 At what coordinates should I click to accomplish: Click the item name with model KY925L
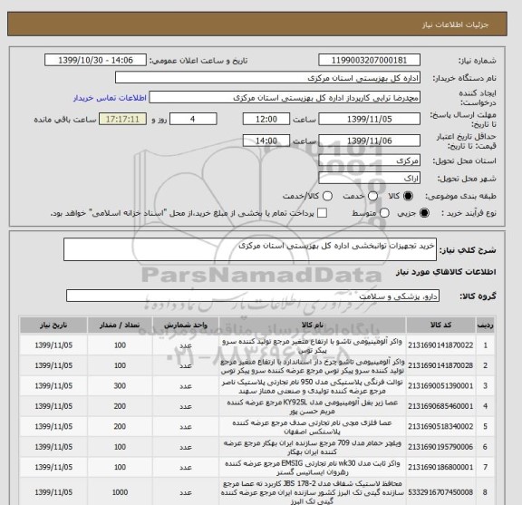point(313,407)
